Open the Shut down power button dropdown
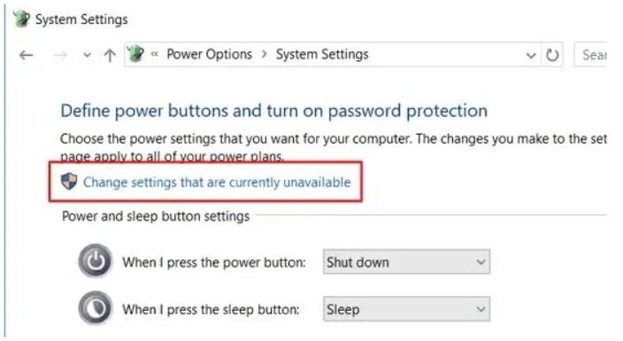 coord(406,262)
